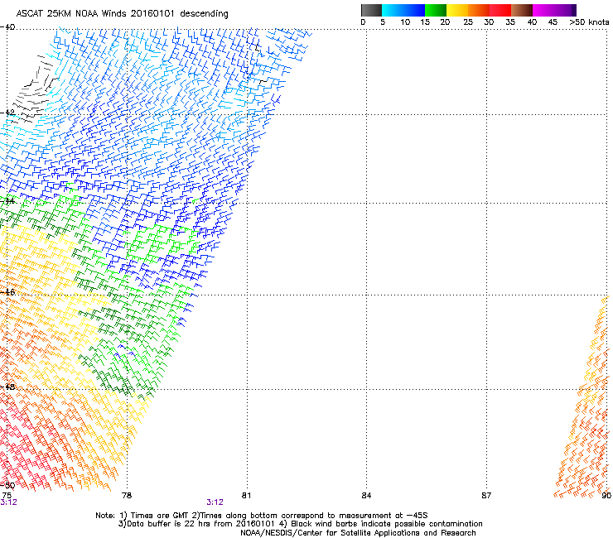
Task: Click the '-40' latitude axis label
Action: pyautogui.click(x=7, y=27)
